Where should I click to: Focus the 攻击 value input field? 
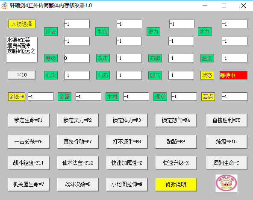tap(129, 58)
